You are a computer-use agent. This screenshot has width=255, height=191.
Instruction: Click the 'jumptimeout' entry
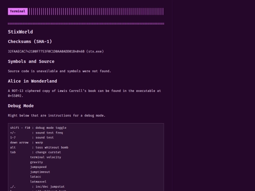tap(40, 172)
